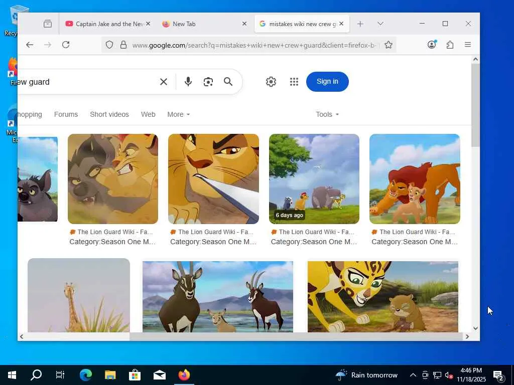Show hidden system tray icons
Image resolution: width=514 pixels, height=385 pixels.
[x=413, y=375]
